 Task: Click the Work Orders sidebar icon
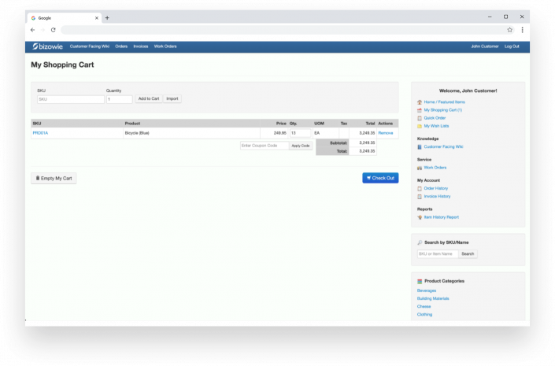pyautogui.click(x=420, y=168)
